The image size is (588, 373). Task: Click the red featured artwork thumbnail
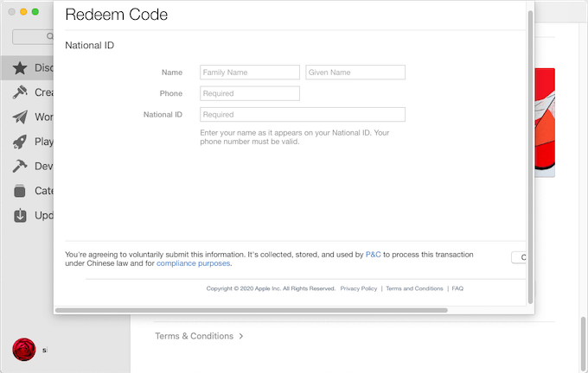[545, 123]
